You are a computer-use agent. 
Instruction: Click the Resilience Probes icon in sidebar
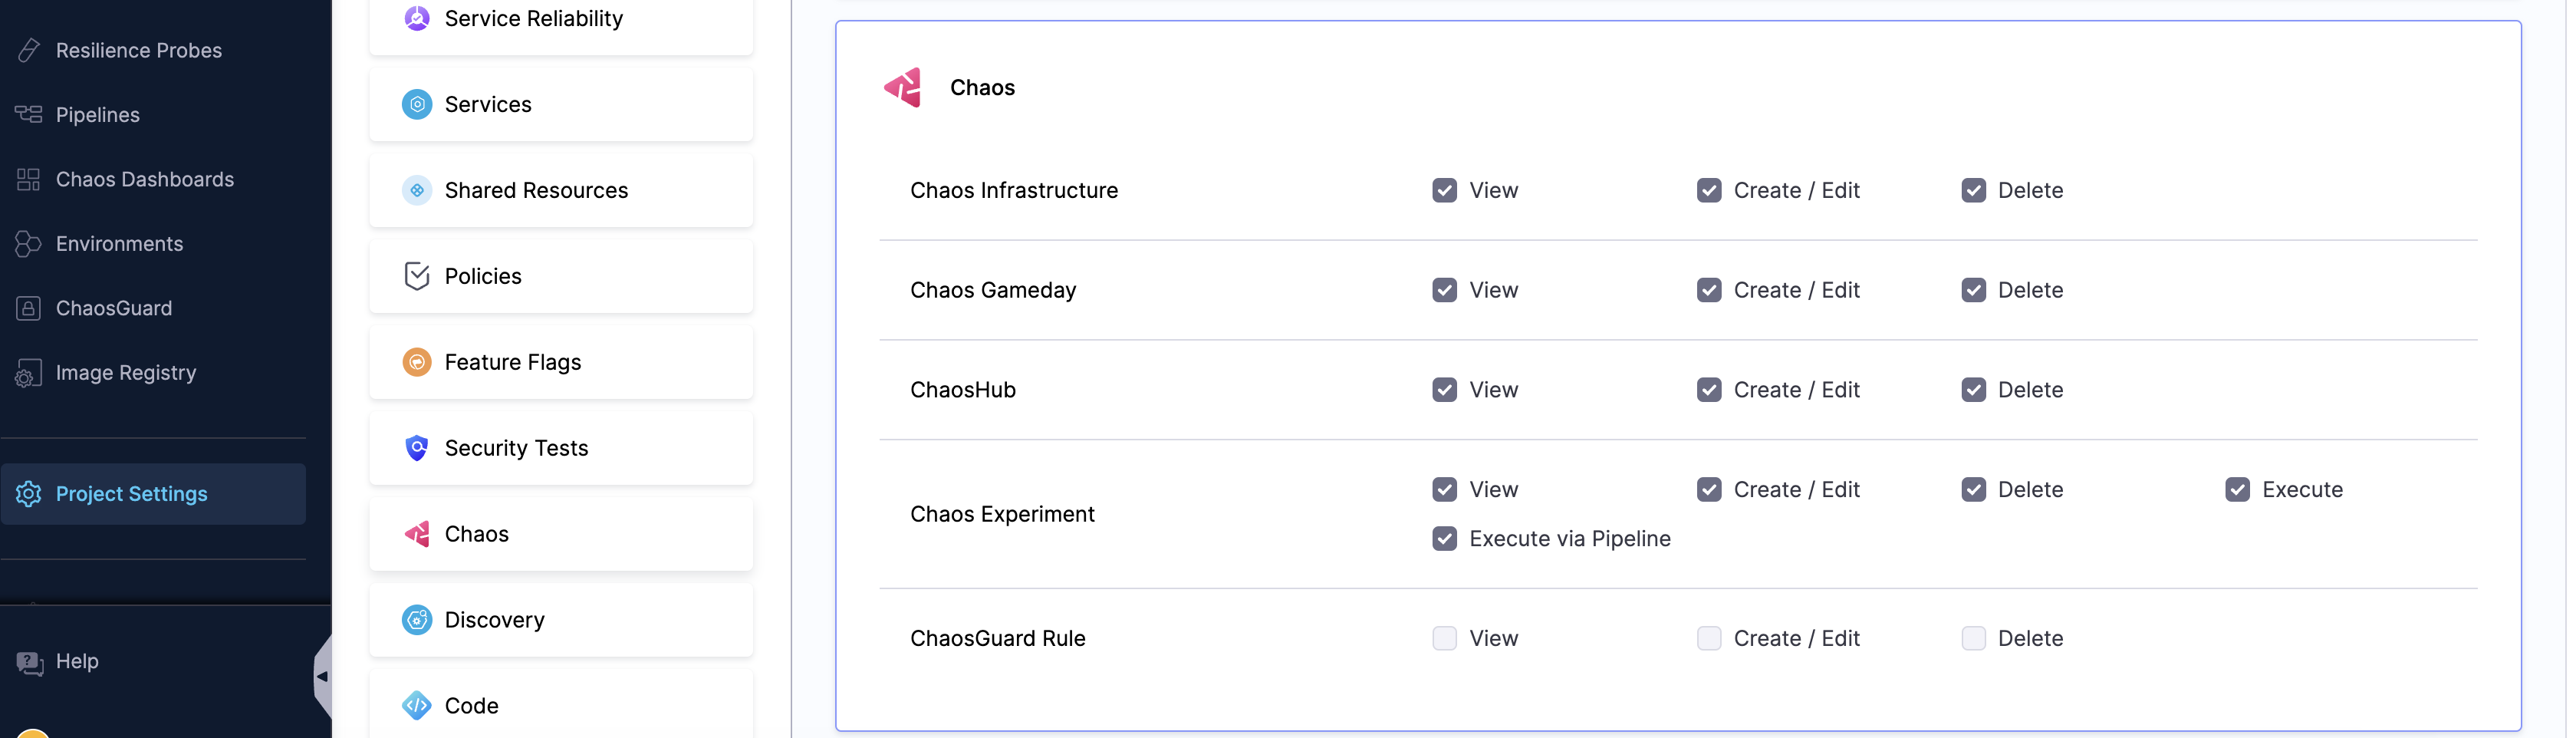point(28,50)
